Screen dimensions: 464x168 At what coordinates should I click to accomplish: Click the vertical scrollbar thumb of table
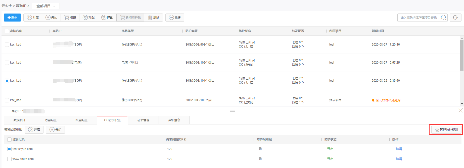(x=462, y=55)
